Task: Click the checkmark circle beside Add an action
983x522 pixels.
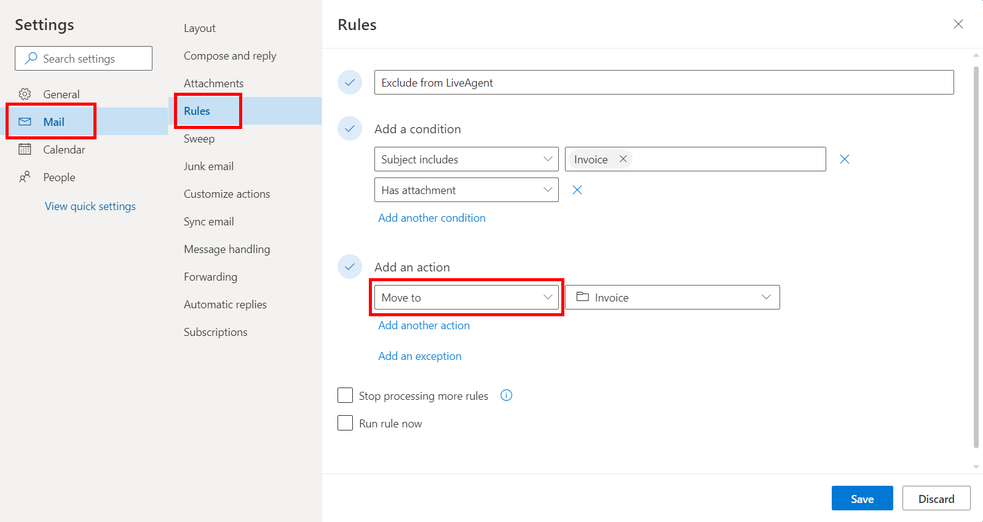Action: coord(350,267)
